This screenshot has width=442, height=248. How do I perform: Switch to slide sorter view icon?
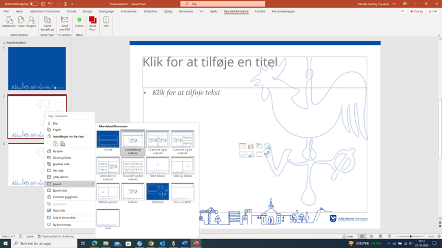click(x=371, y=236)
